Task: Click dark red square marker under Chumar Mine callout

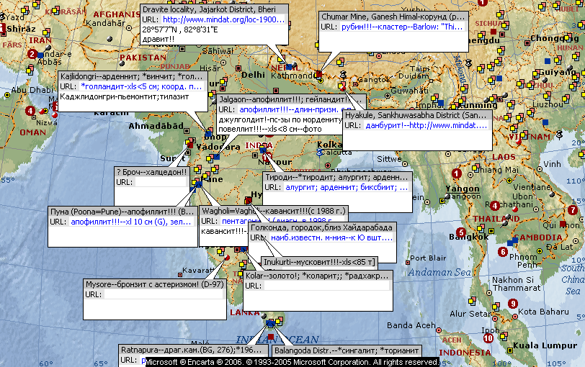Action: 318,74
